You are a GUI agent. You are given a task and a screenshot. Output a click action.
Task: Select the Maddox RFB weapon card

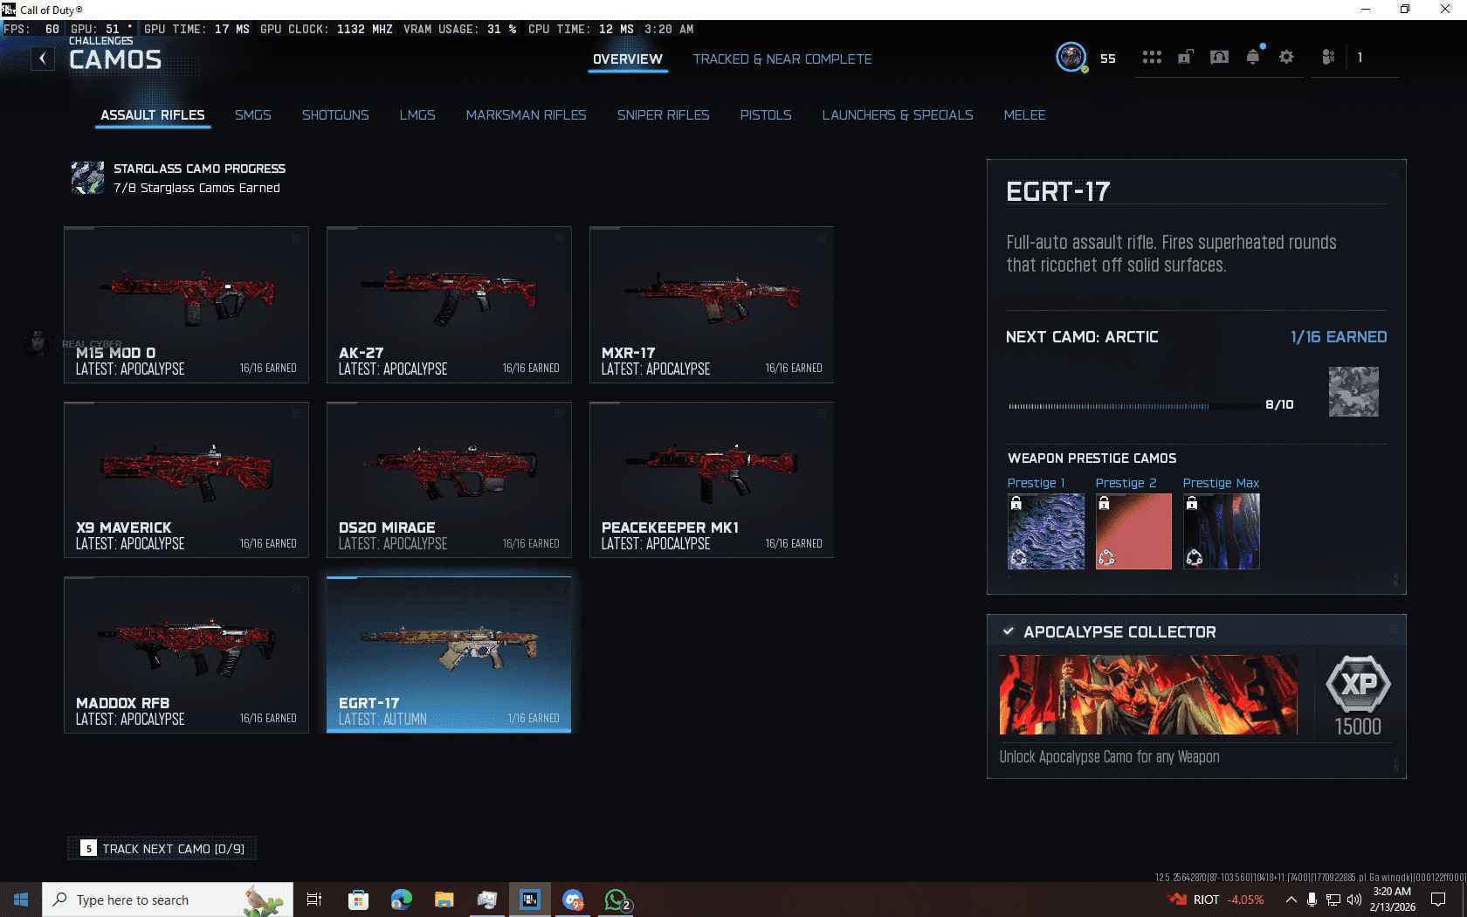click(186, 654)
